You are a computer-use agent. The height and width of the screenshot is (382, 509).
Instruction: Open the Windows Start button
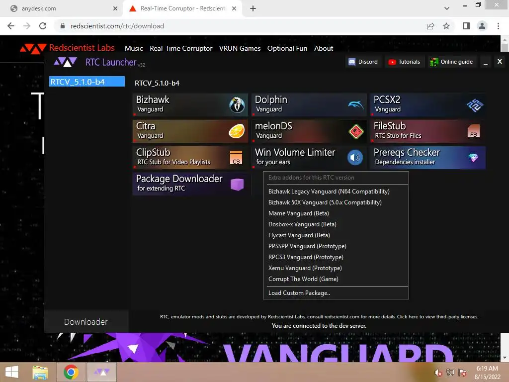tap(12, 372)
